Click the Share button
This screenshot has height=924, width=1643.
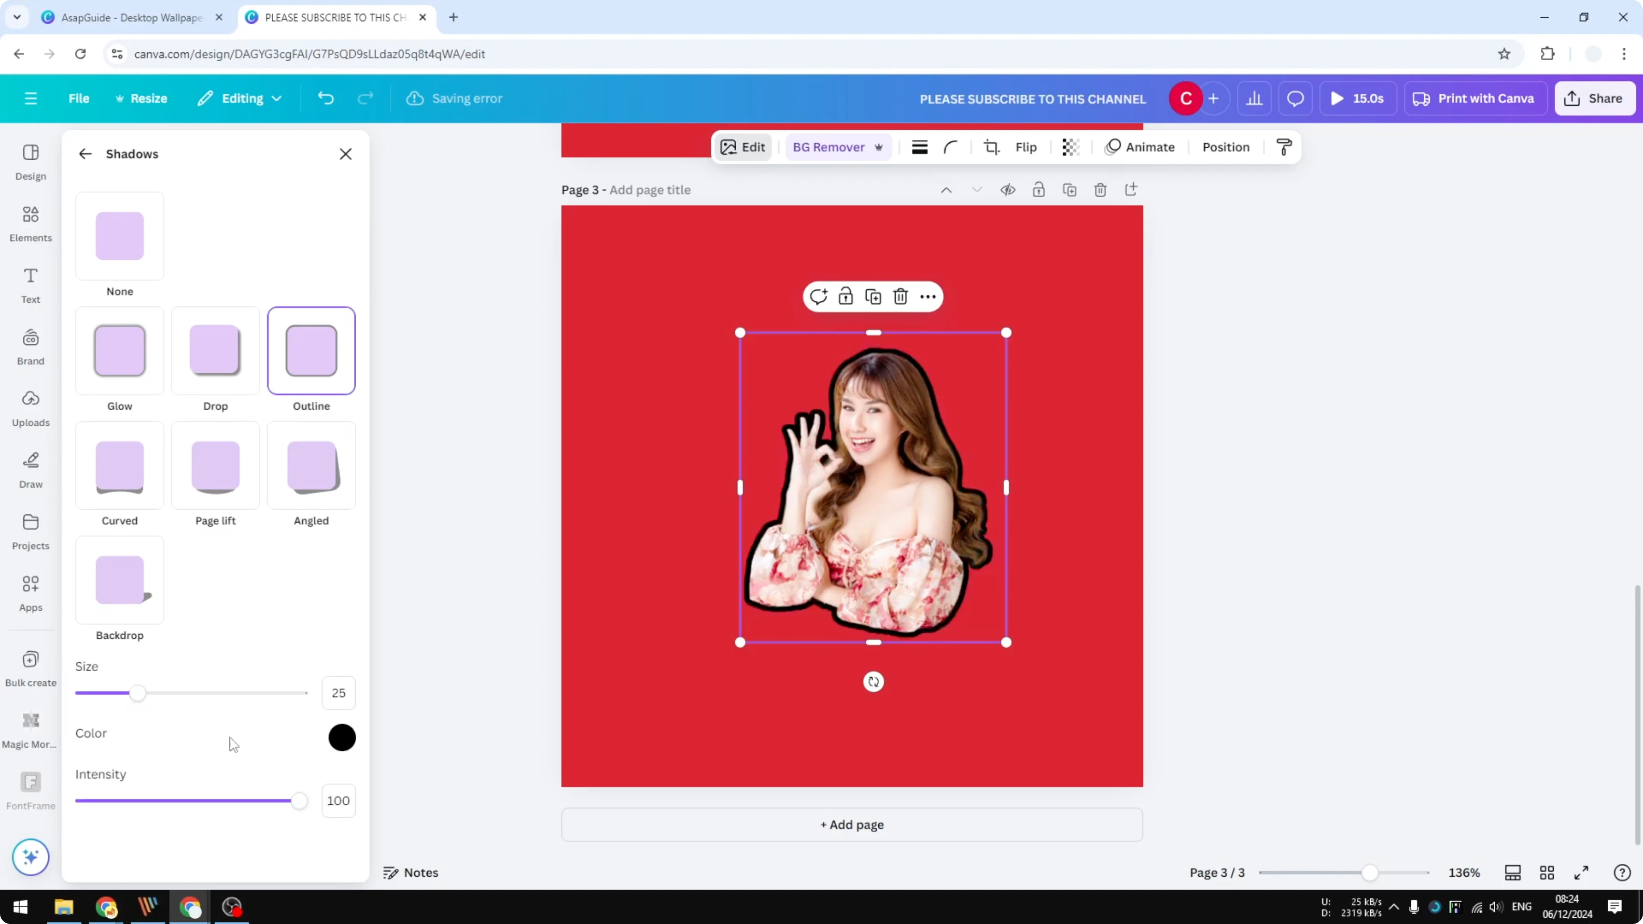coord(1594,98)
